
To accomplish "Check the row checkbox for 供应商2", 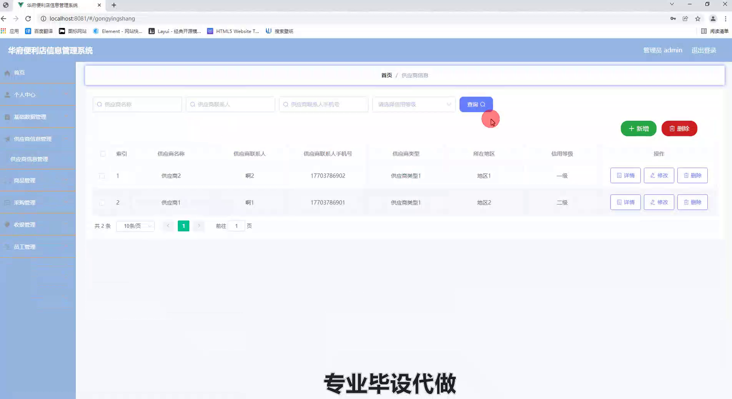I will point(102,176).
